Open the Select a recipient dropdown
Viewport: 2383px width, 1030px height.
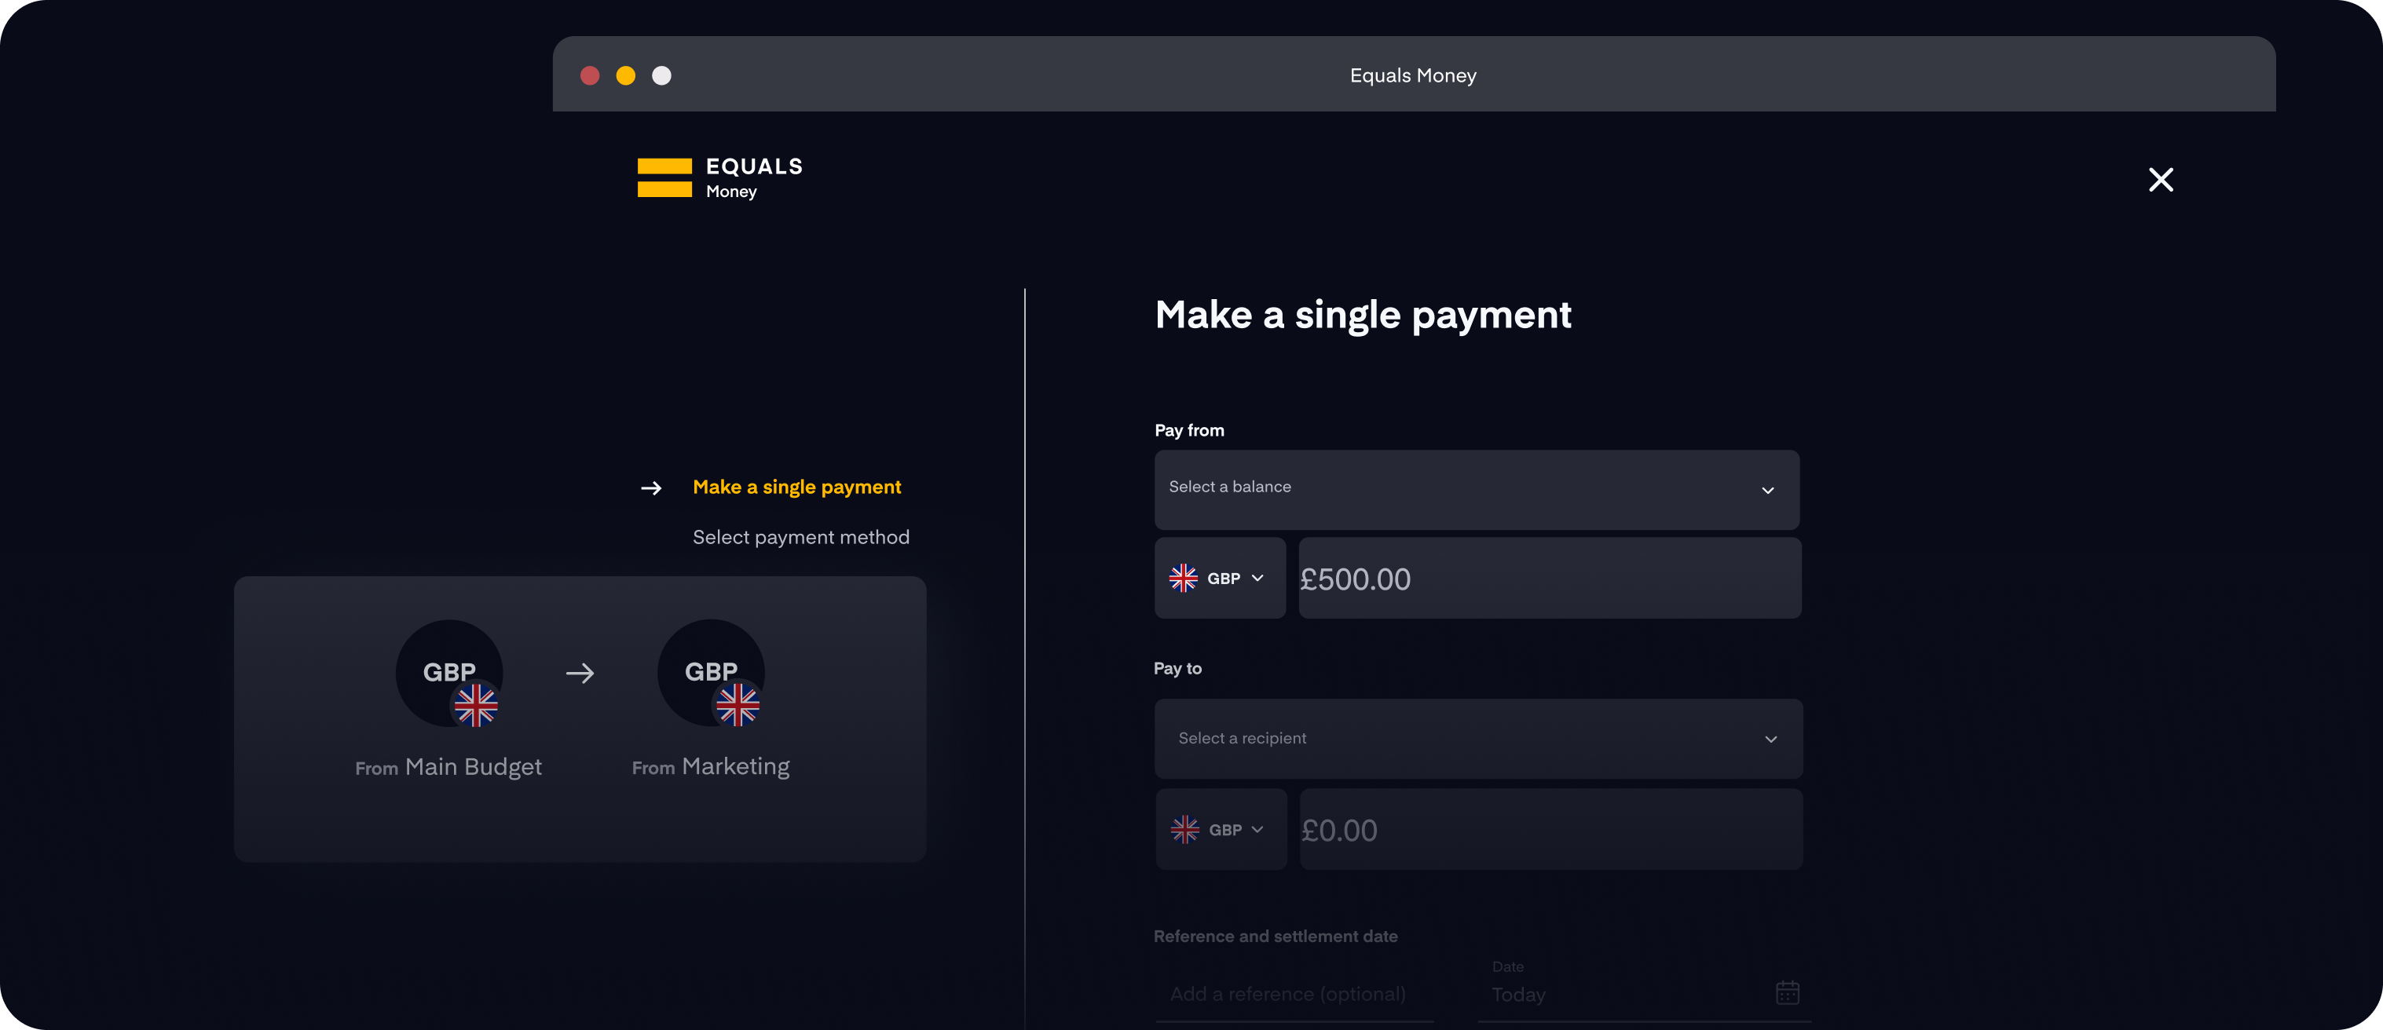pos(1478,738)
